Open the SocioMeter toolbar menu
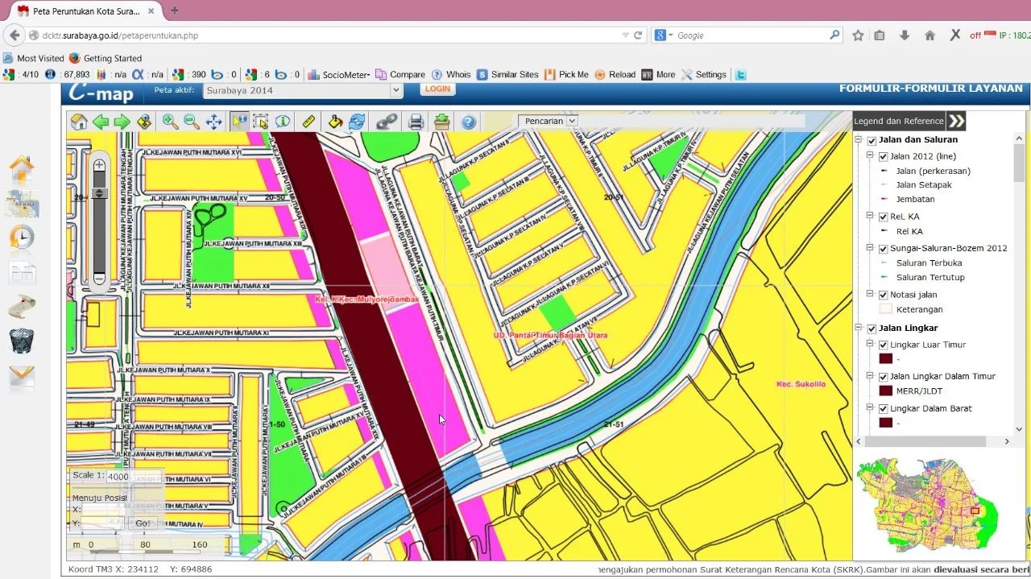The image size is (1031, 579). (339, 74)
